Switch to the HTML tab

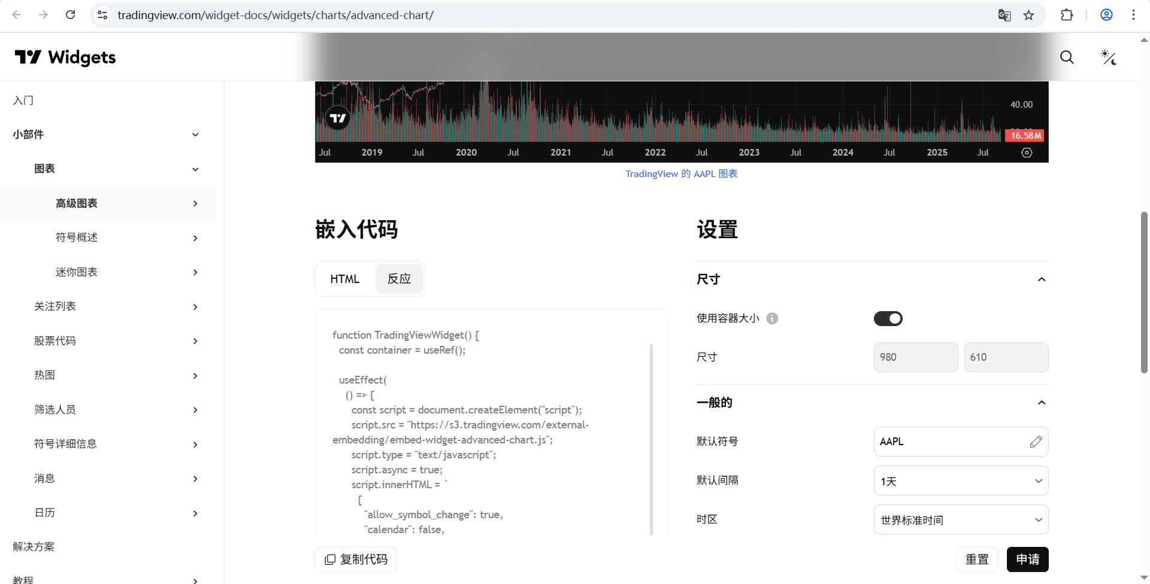tap(344, 278)
